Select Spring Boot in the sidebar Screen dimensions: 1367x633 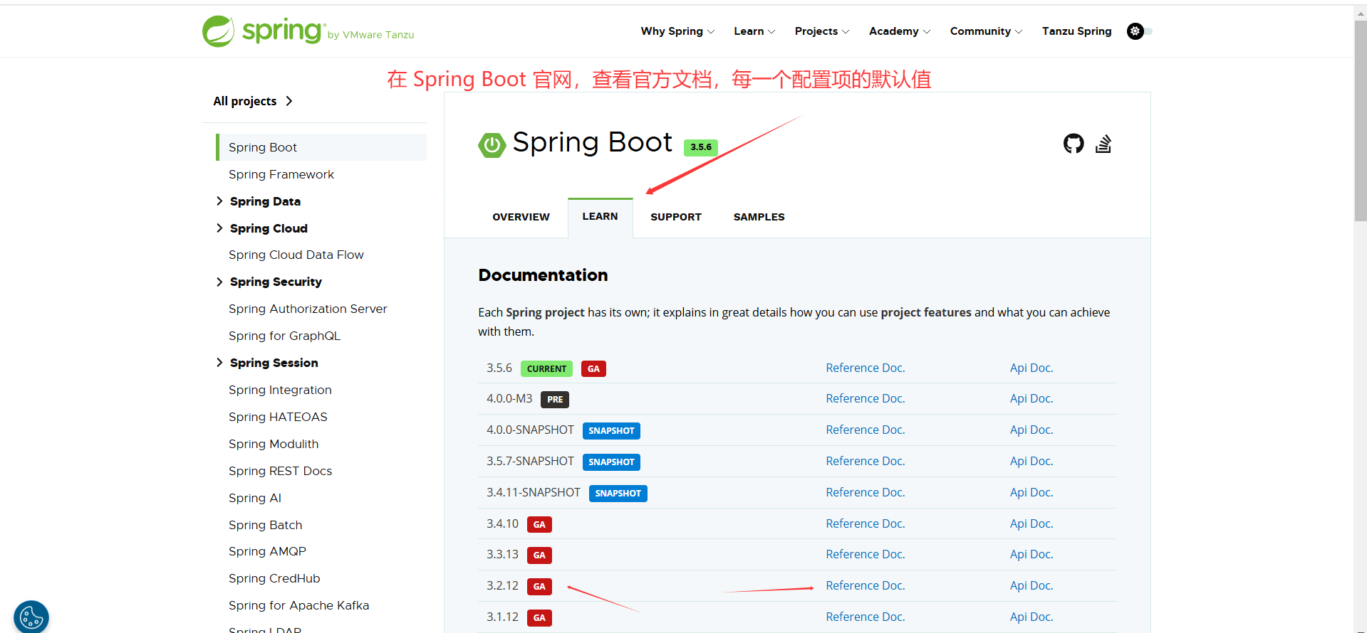pos(321,147)
